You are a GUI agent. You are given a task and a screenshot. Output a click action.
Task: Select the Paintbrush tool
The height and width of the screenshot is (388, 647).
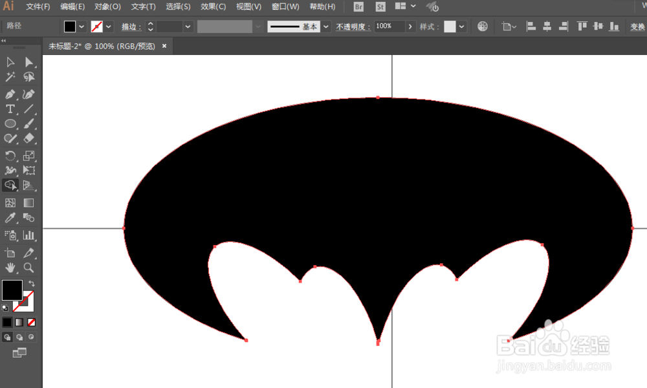[29, 124]
